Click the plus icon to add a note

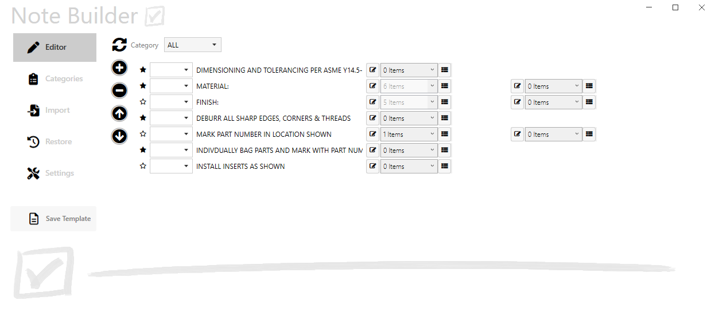pos(119,68)
